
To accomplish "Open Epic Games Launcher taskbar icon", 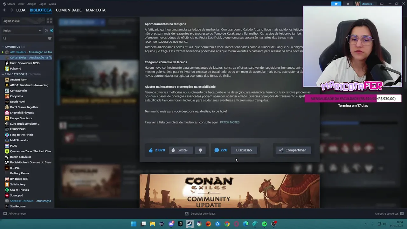I will (x=180, y=224).
